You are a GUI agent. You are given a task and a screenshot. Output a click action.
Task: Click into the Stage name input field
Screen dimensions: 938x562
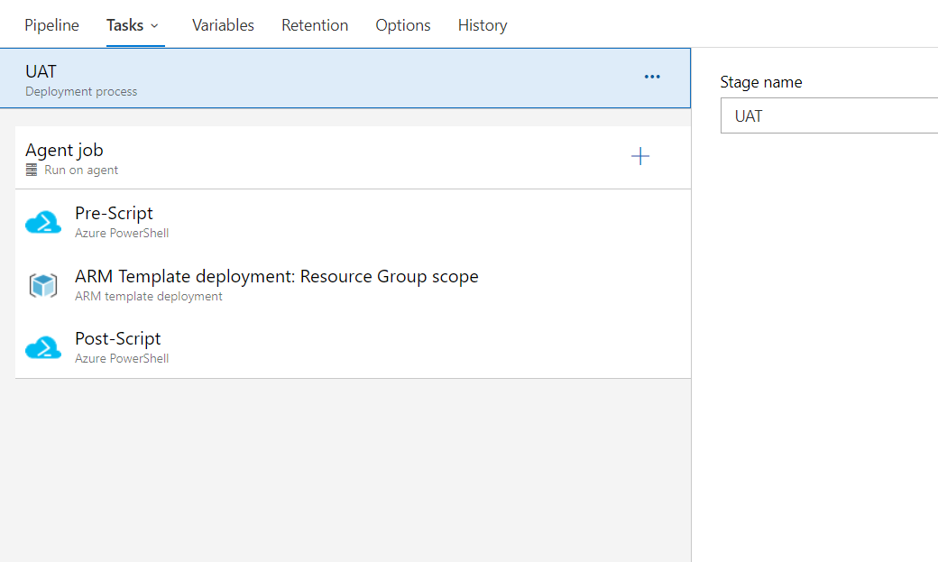(x=829, y=115)
